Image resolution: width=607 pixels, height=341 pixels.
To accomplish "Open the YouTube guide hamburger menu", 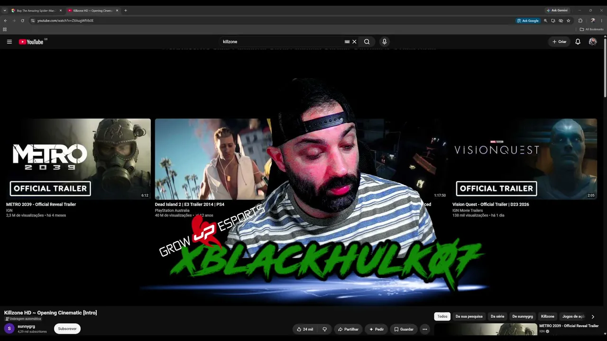I will point(9,42).
